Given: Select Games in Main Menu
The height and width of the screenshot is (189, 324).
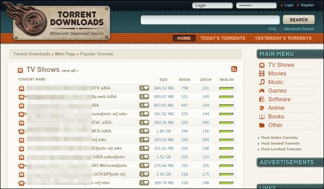Looking at the screenshot, I should point(277,91).
